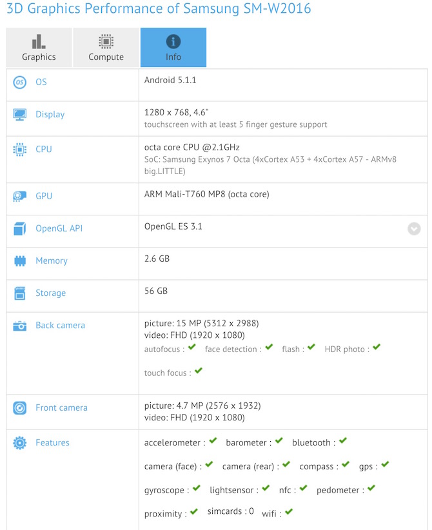Image resolution: width=432 pixels, height=530 pixels.
Task: Click the touchscreen finger gesture support text
Action: pos(235,124)
